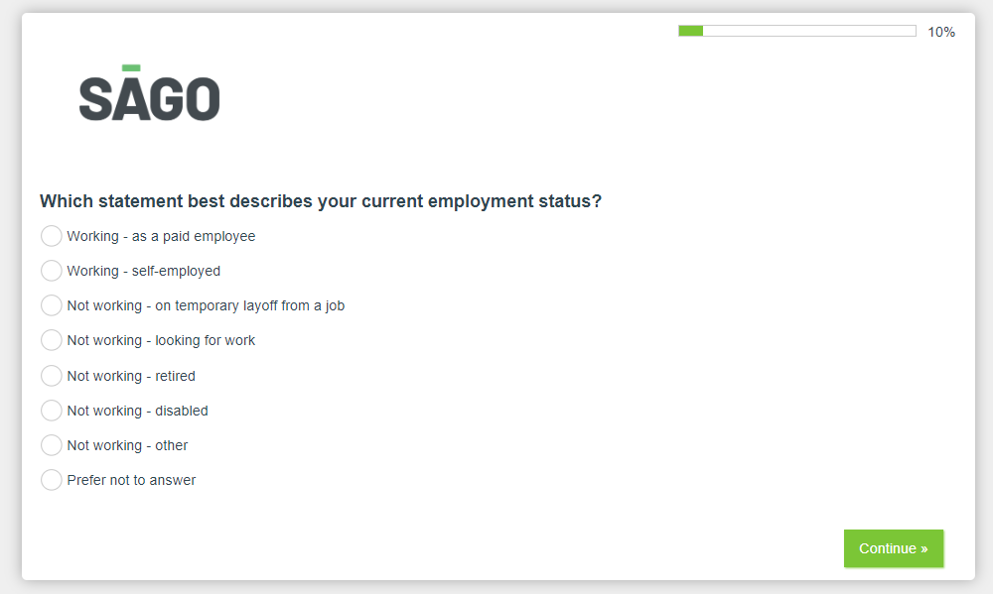Screen dimensions: 993x594
Task: Click the green Continue button
Action: point(894,548)
